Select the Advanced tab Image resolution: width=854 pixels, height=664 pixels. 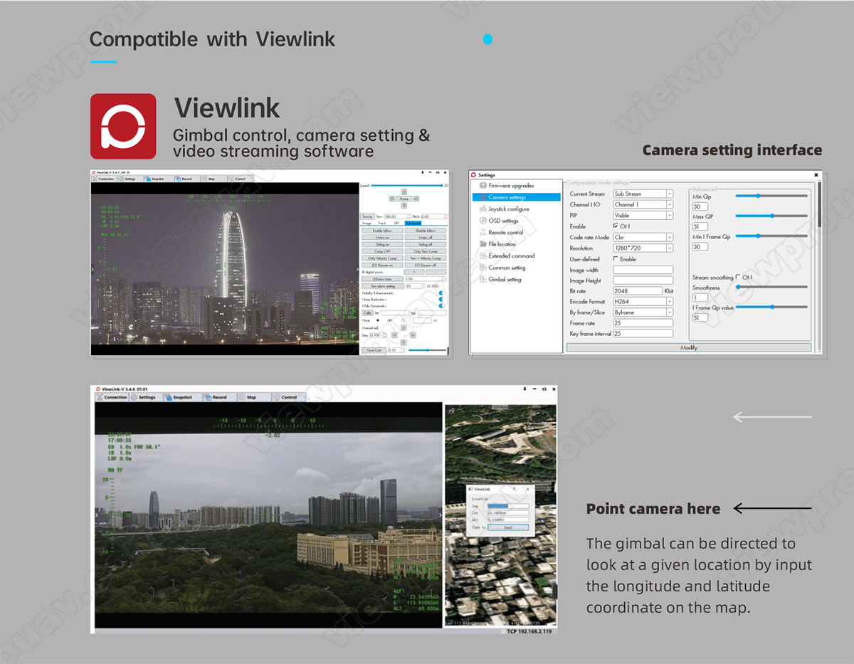point(413,223)
